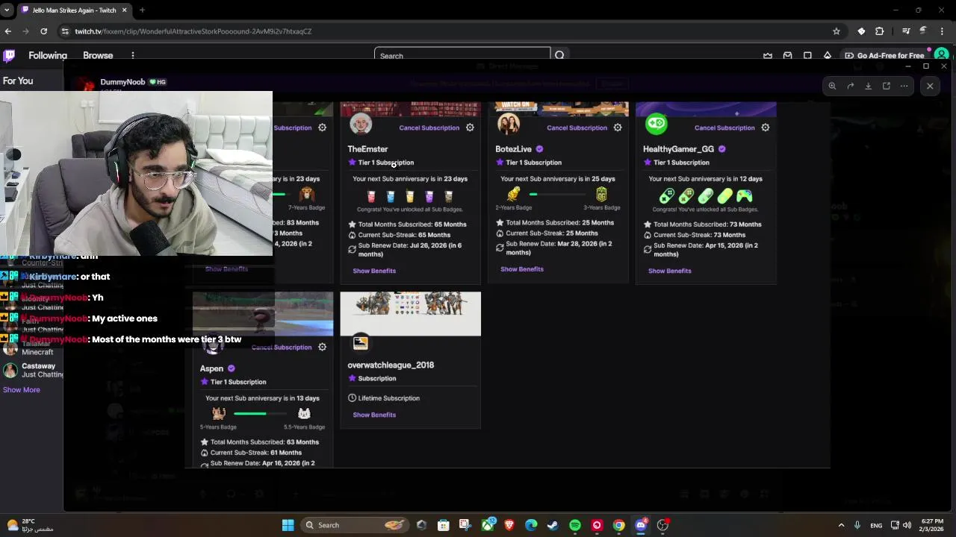Open the Twitch more options menu
This screenshot has width=956, height=537.
pyautogui.click(x=133, y=55)
